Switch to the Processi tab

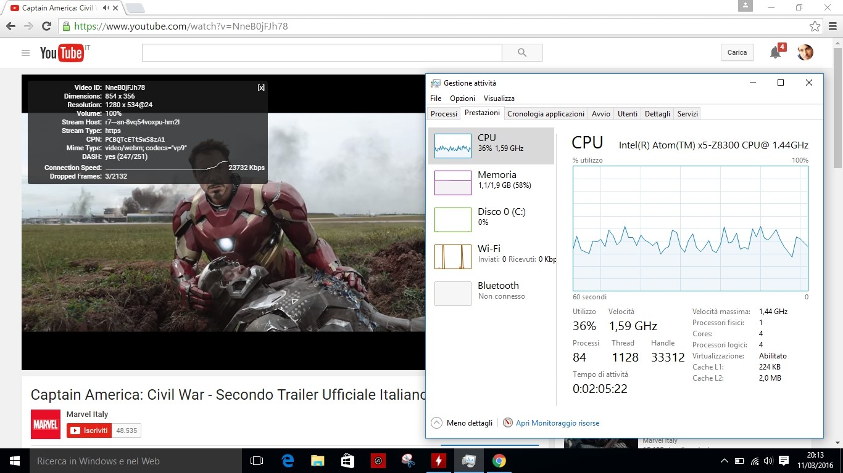[444, 114]
